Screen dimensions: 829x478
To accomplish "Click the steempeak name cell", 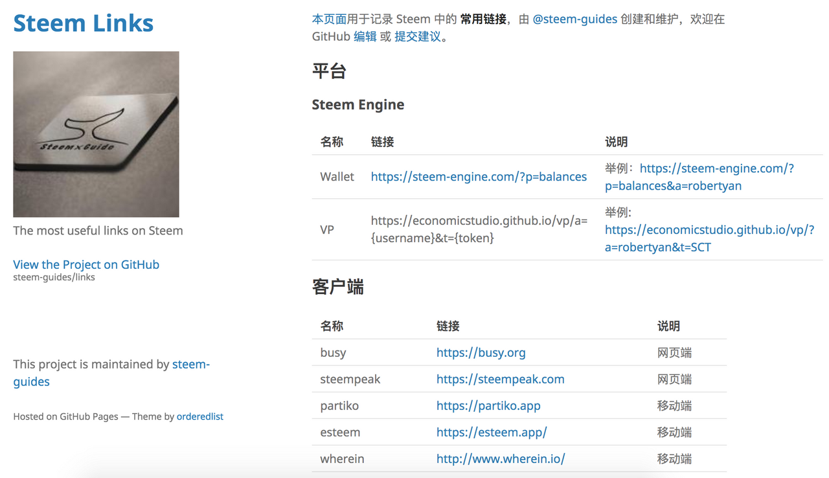I will coord(350,379).
